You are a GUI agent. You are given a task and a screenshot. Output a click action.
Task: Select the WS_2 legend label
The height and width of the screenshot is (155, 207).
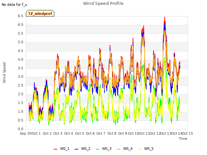coord(86,149)
